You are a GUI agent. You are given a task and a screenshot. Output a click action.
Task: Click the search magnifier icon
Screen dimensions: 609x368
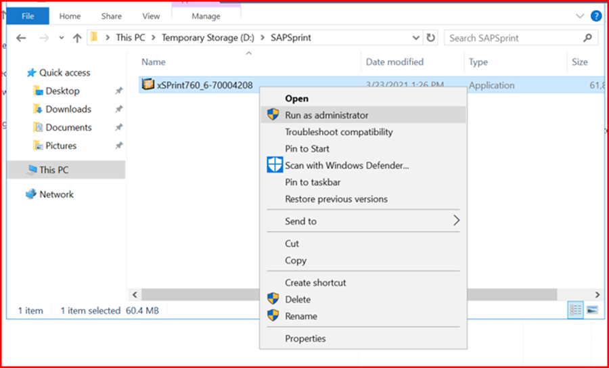587,38
